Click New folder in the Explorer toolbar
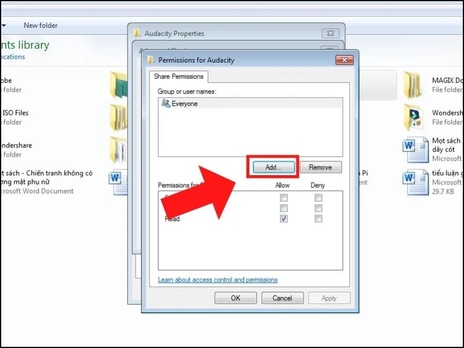 [x=41, y=26]
